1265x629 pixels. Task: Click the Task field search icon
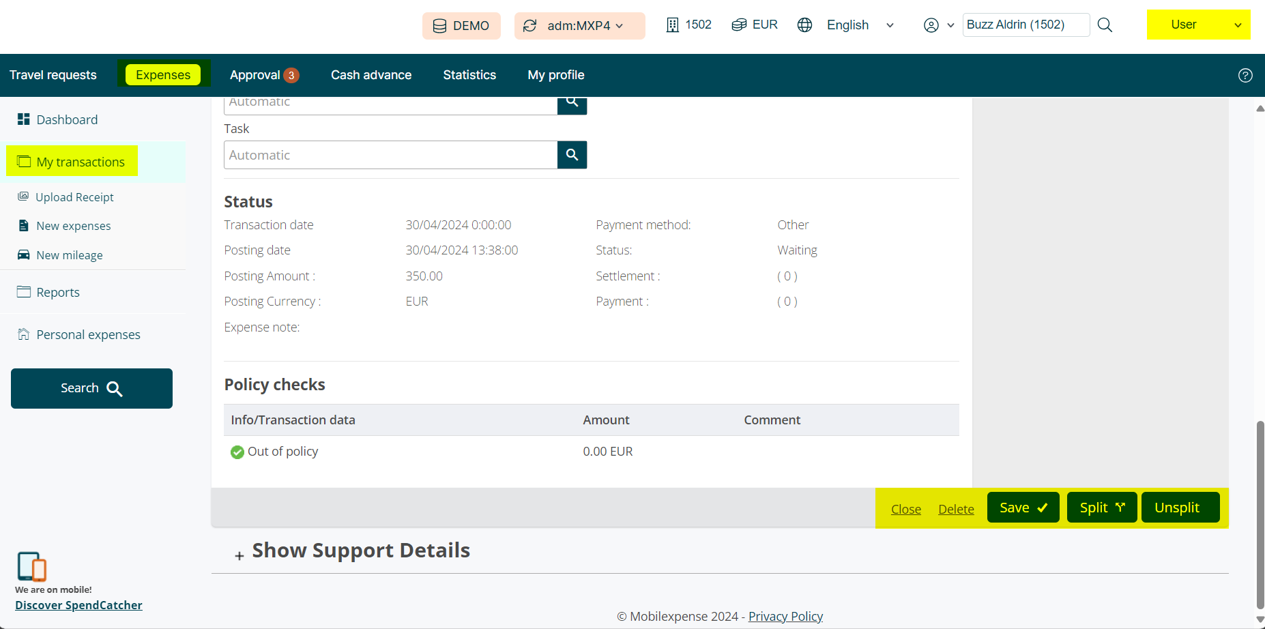(572, 155)
